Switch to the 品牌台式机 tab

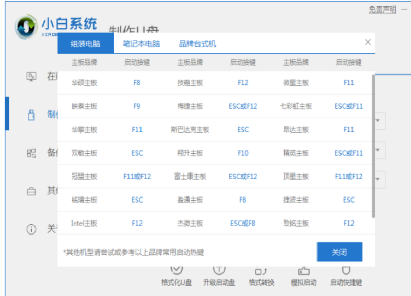pos(197,44)
